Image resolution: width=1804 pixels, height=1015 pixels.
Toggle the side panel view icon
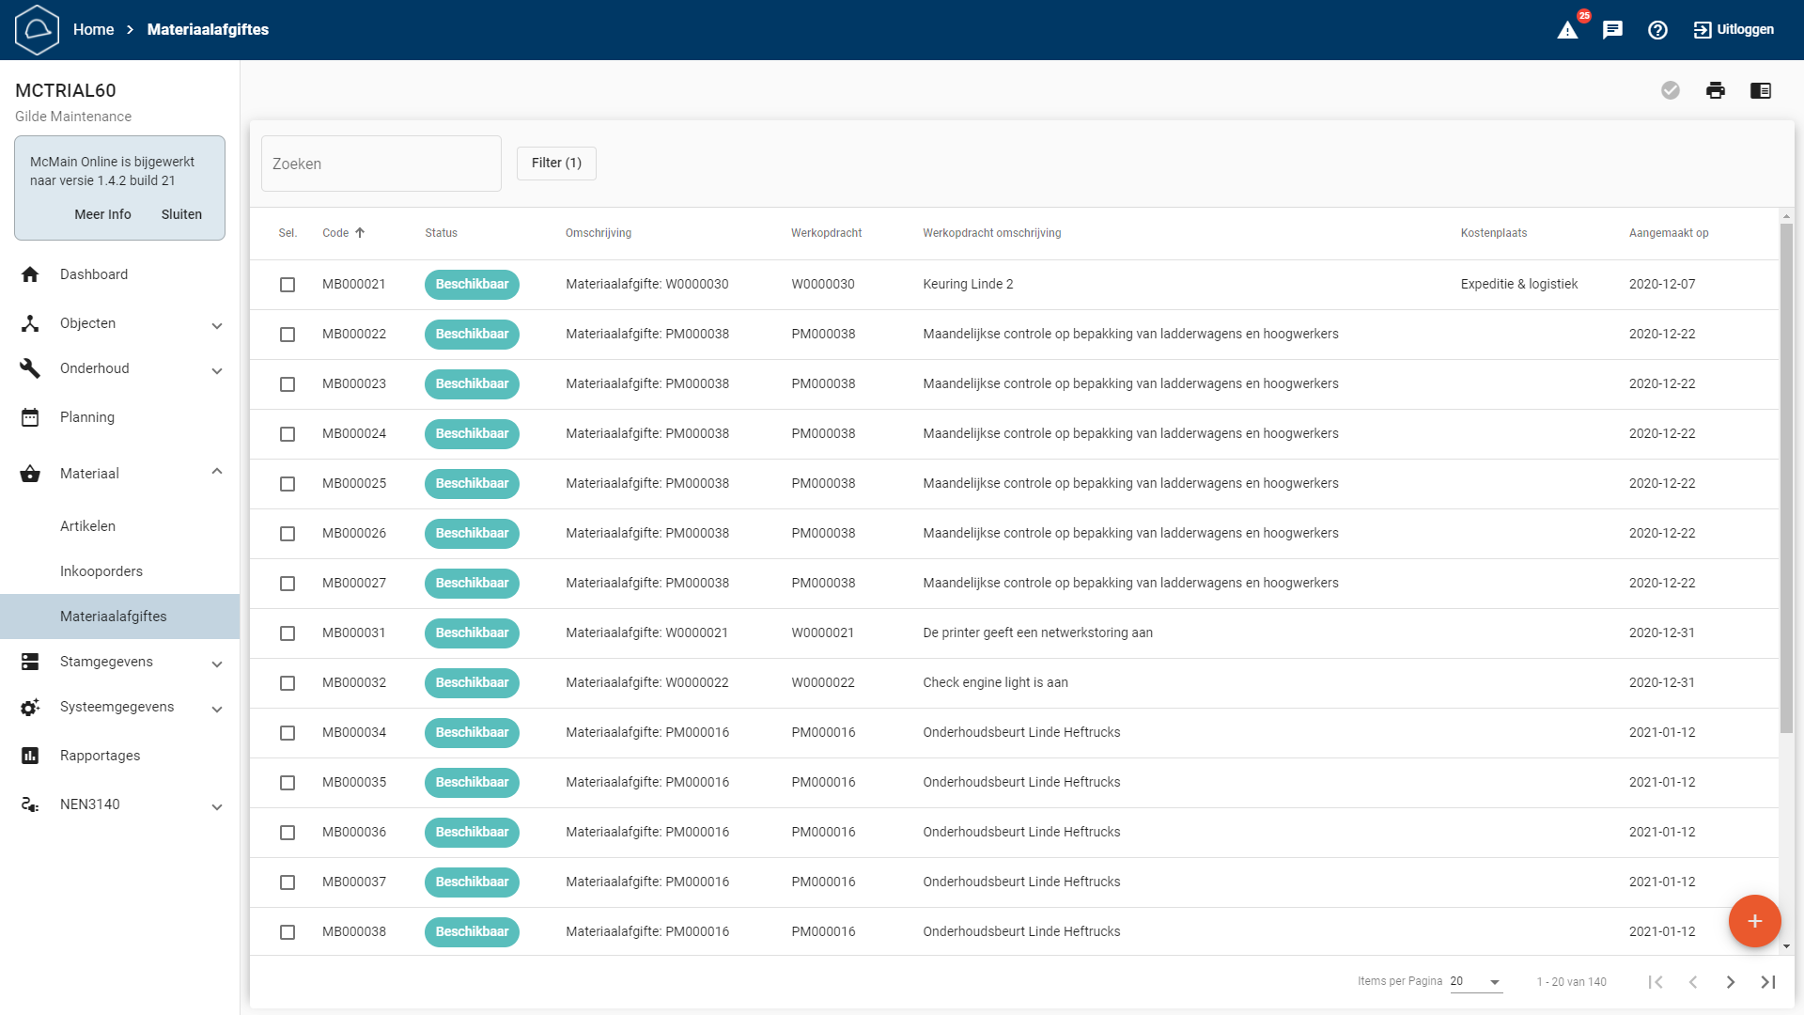click(1761, 90)
